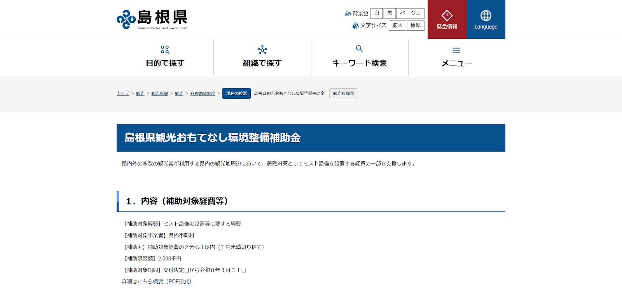Image resolution: width=622 pixels, height=295 pixels.
Task: Click the 【補助対象事業者】県内市町村 line
Action: point(158,235)
